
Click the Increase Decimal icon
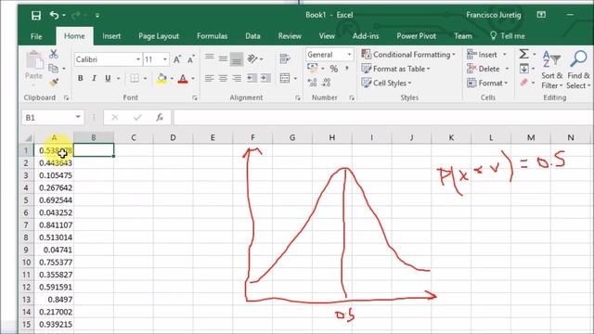[312, 83]
